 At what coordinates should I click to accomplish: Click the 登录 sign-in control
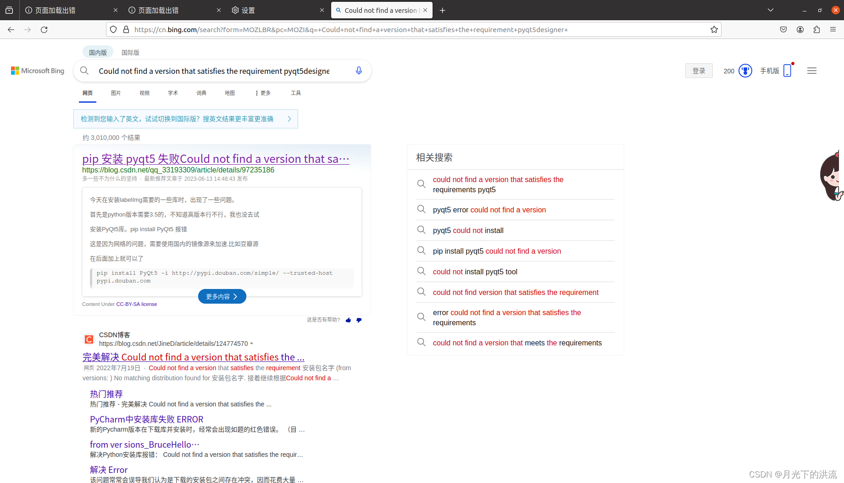click(699, 71)
